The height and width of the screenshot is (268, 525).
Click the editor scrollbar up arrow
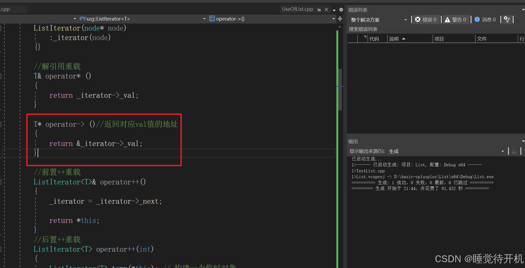click(x=340, y=27)
